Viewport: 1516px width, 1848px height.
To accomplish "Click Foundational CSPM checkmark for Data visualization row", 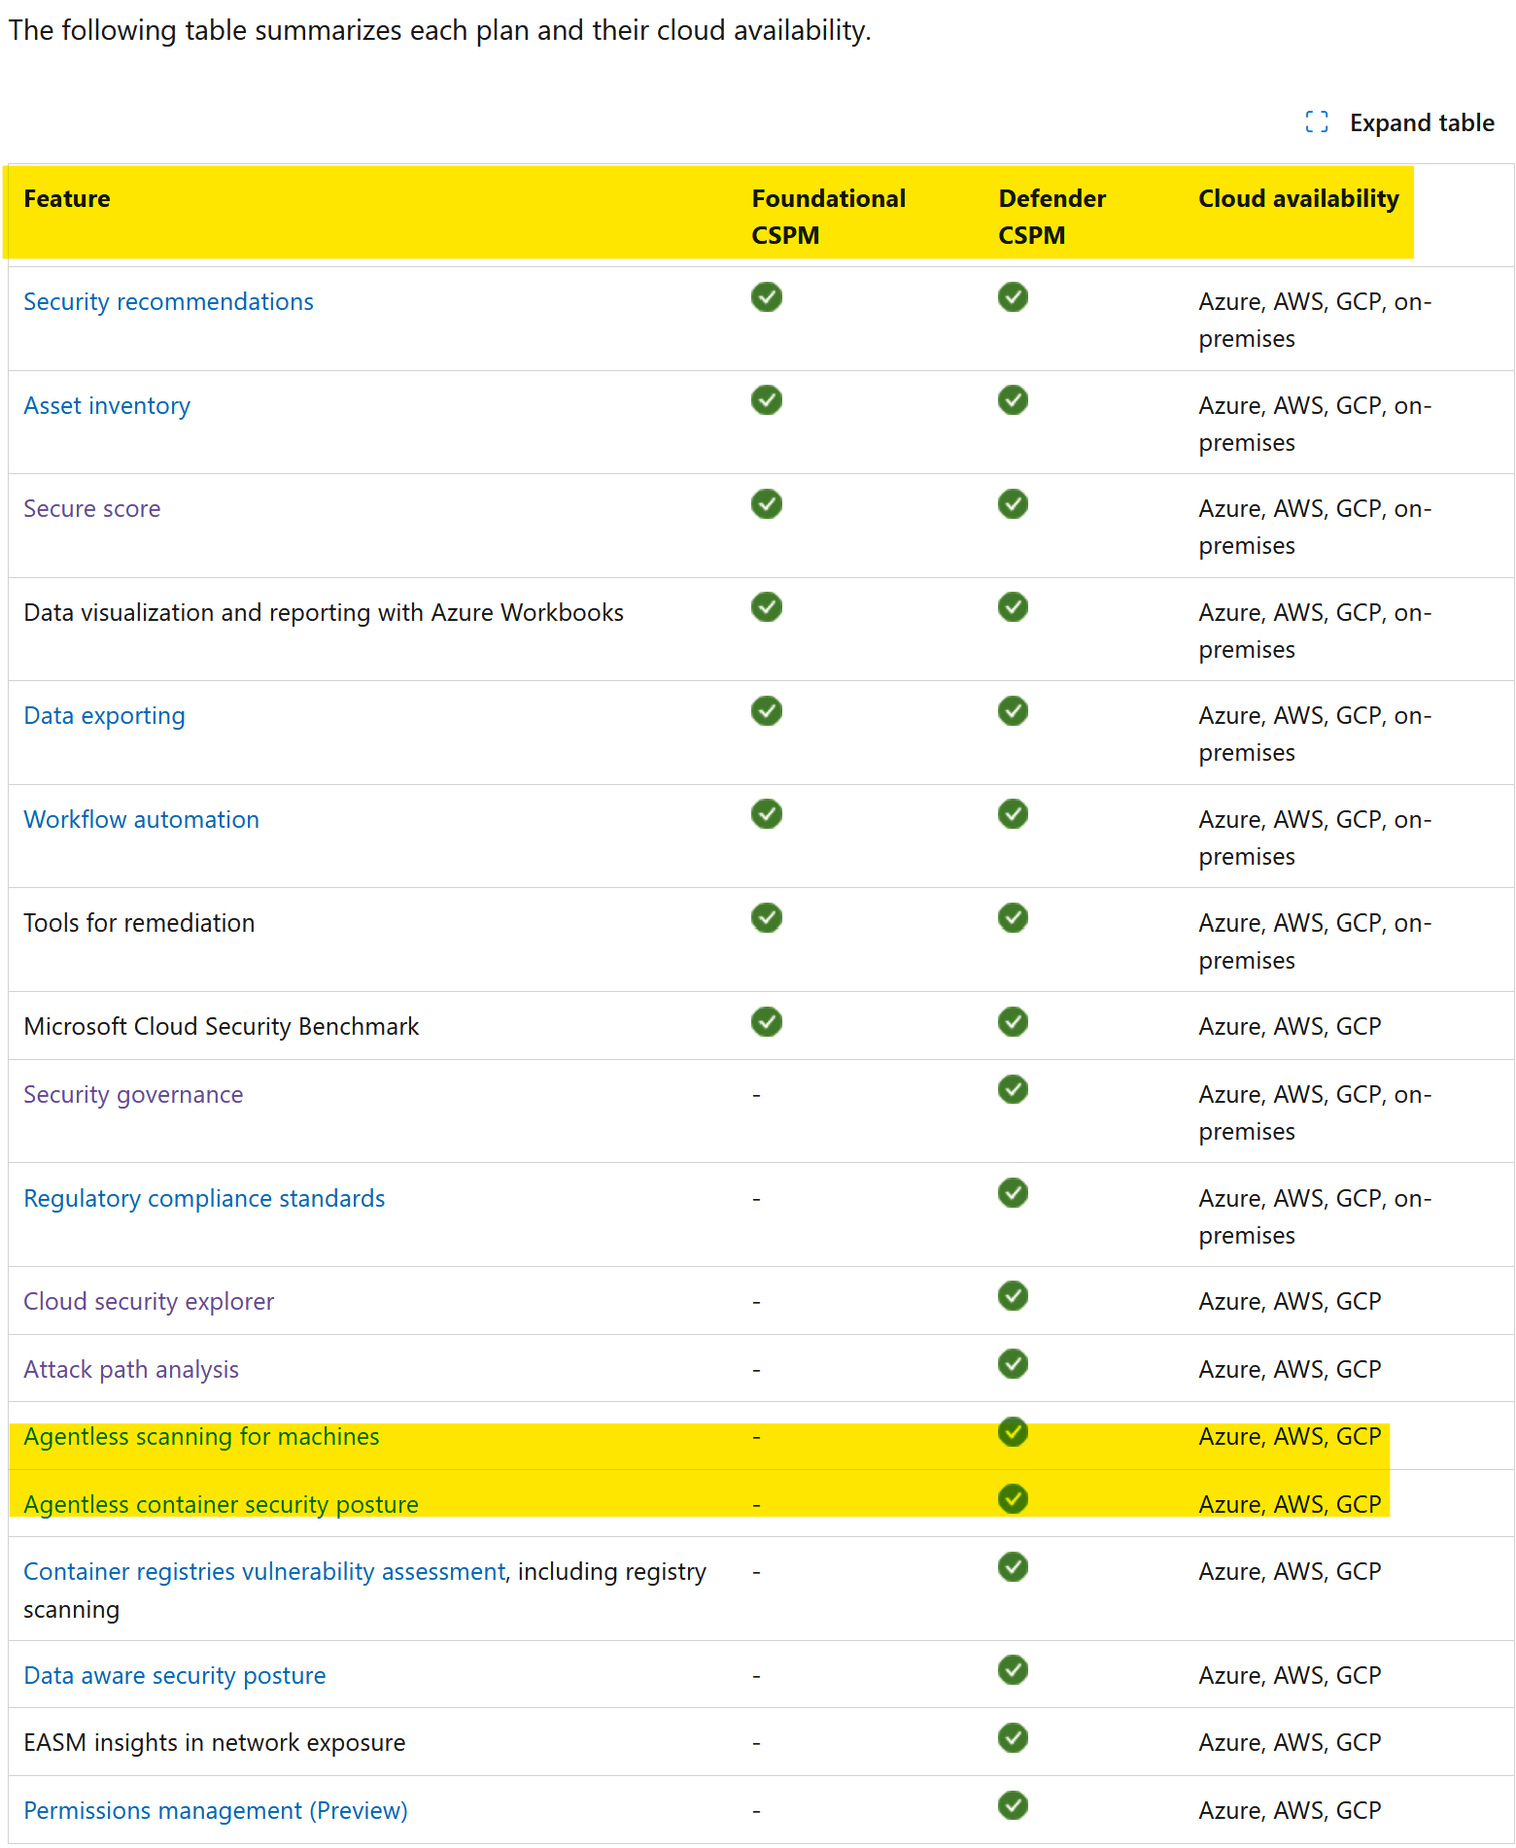I will pyautogui.click(x=767, y=607).
